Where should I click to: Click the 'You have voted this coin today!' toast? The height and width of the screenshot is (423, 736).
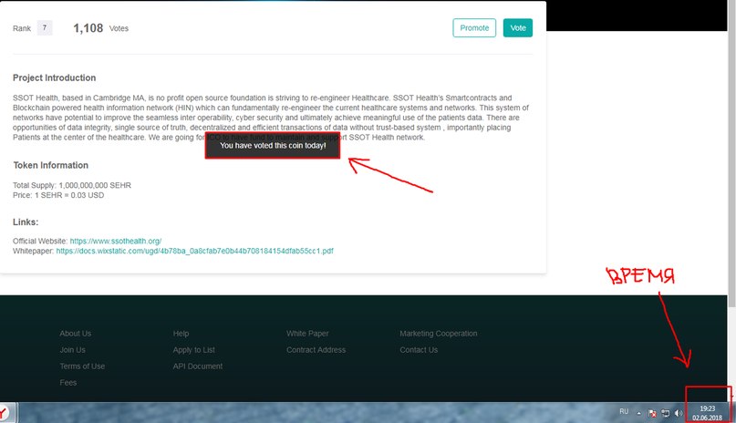(x=273, y=146)
